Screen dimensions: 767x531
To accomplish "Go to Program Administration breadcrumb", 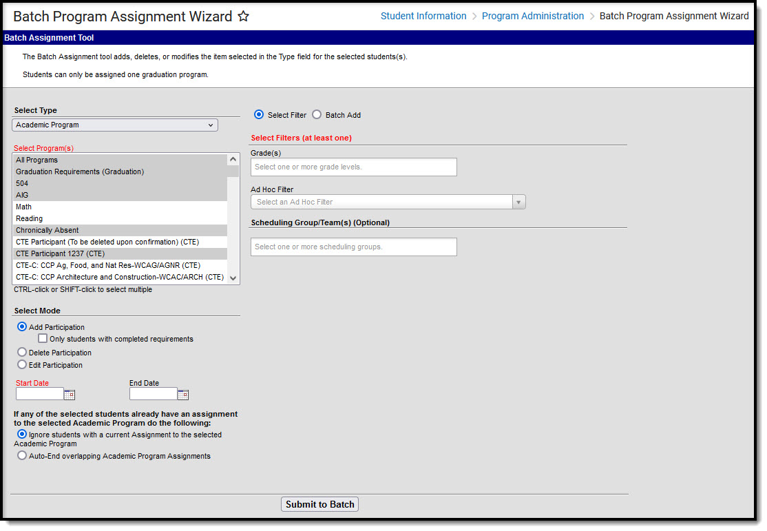I will [x=533, y=16].
